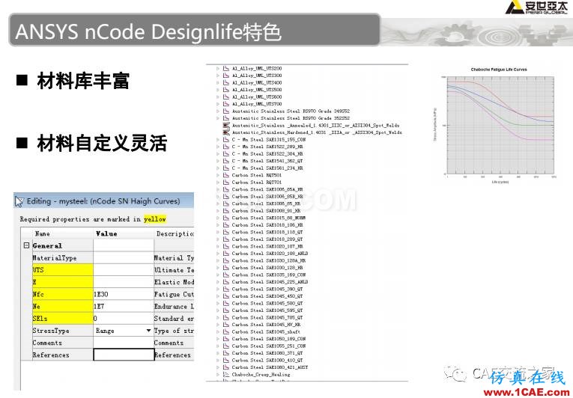
Task: Select Carbon Steel SAE1018_106_HR in the tree
Action: pyautogui.click(x=267, y=225)
